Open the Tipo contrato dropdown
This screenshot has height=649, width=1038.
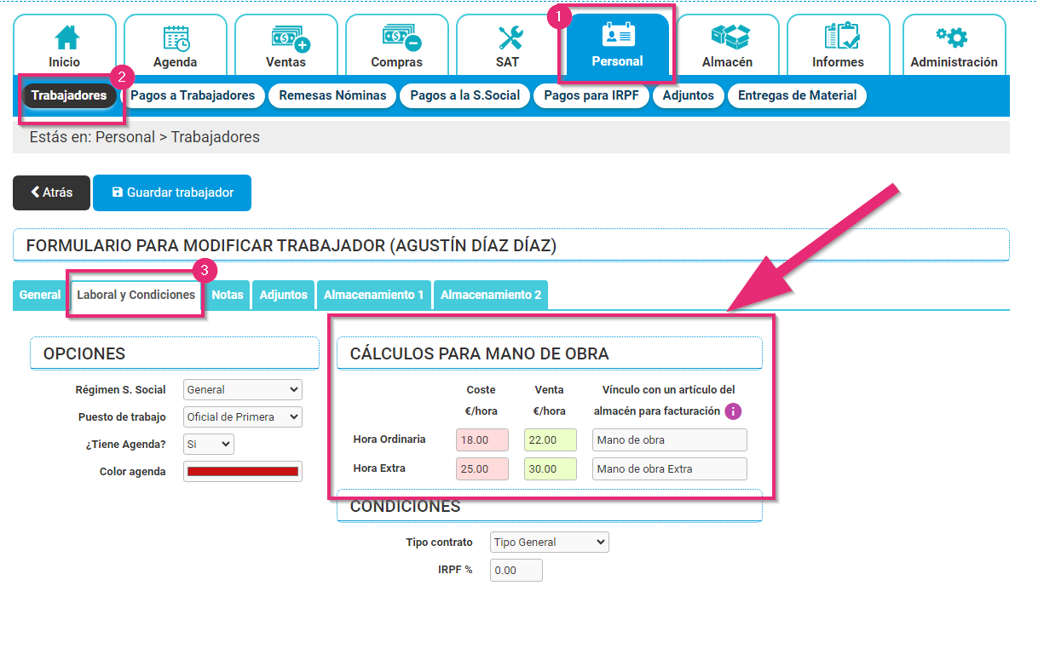click(550, 543)
